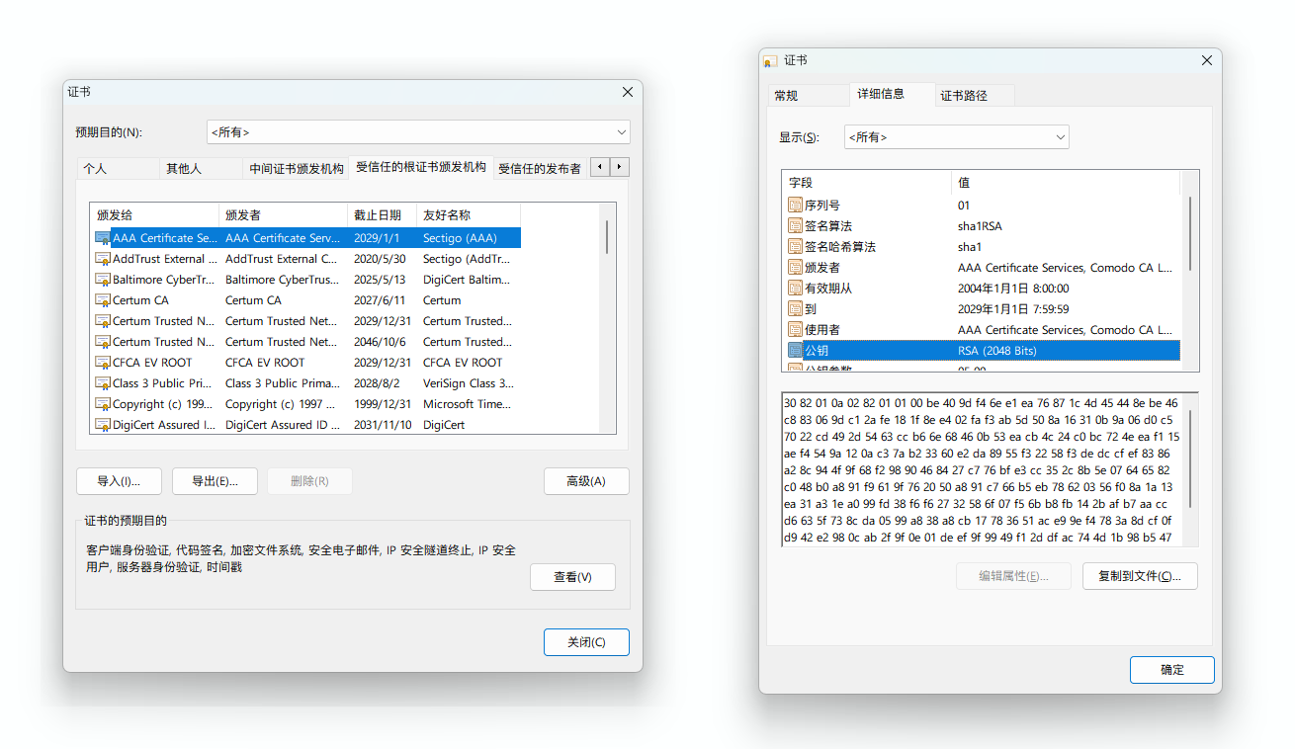Open the 受信任的发布者 tab

[x=540, y=169]
